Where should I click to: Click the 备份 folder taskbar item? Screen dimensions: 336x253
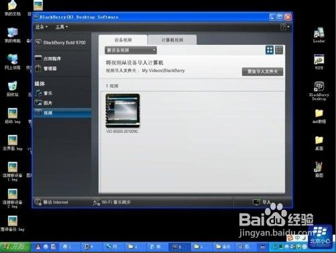pos(223,247)
